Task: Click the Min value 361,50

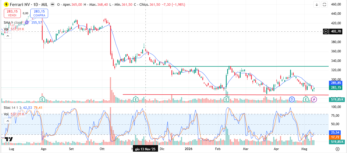Action: click(x=127, y=5)
